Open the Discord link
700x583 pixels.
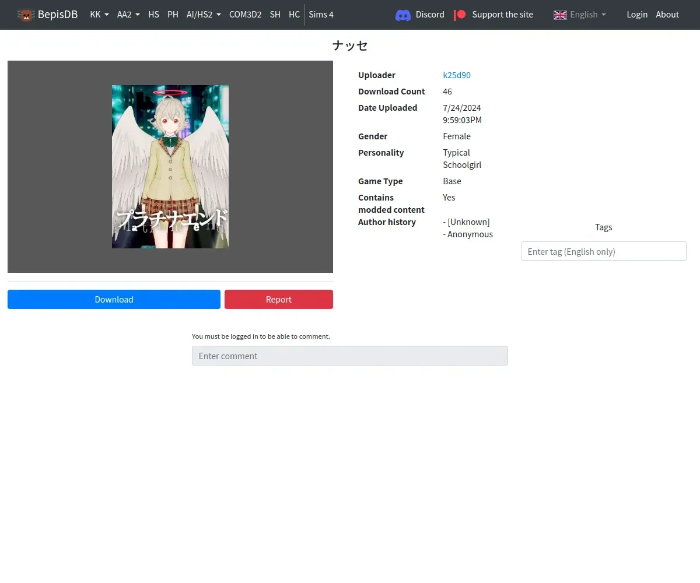click(x=430, y=15)
